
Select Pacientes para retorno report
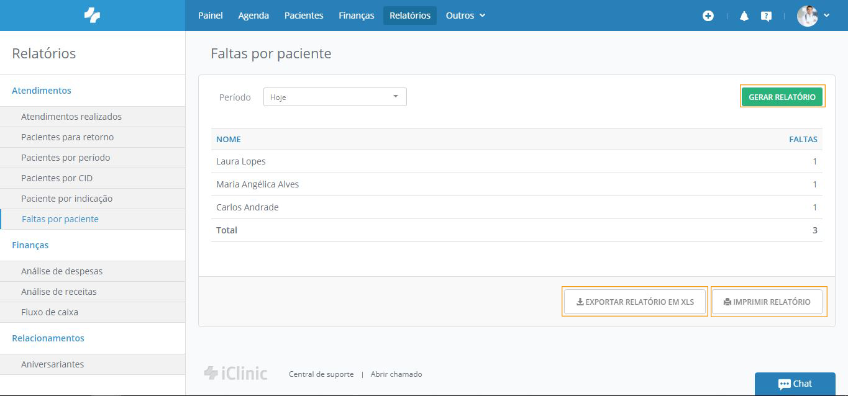93,137
